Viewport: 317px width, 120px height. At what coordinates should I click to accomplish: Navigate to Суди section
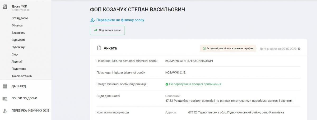15,54
